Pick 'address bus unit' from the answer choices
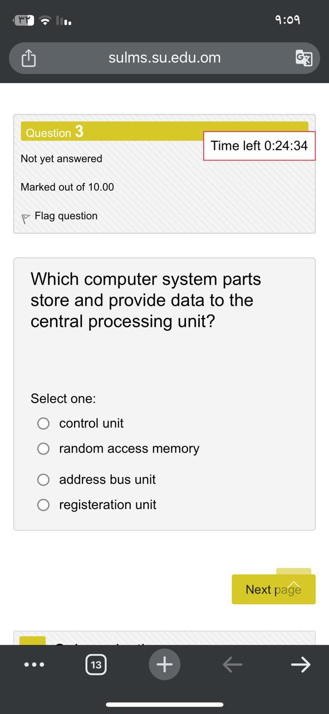This screenshot has height=714, width=329. (x=43, y=480)
